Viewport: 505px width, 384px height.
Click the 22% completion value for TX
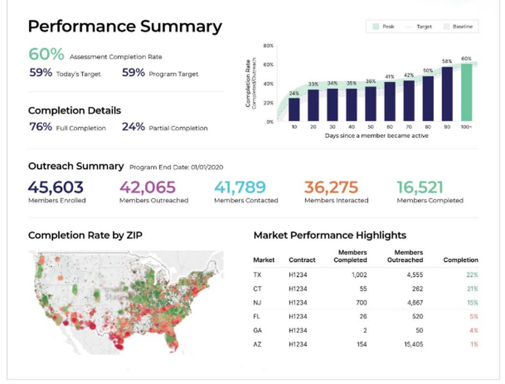pos(472,275)
